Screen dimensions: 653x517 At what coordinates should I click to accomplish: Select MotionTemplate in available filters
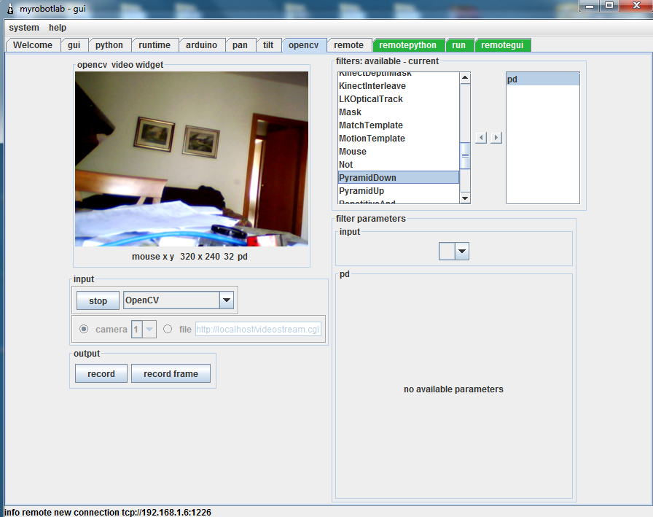point(399,139)
